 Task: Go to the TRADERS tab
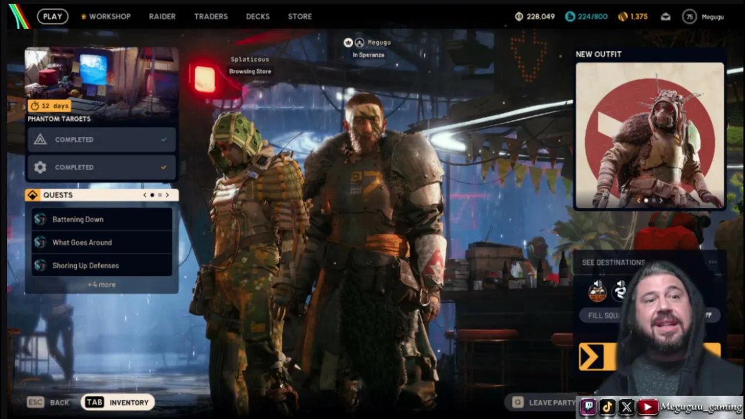coord(211,16)
